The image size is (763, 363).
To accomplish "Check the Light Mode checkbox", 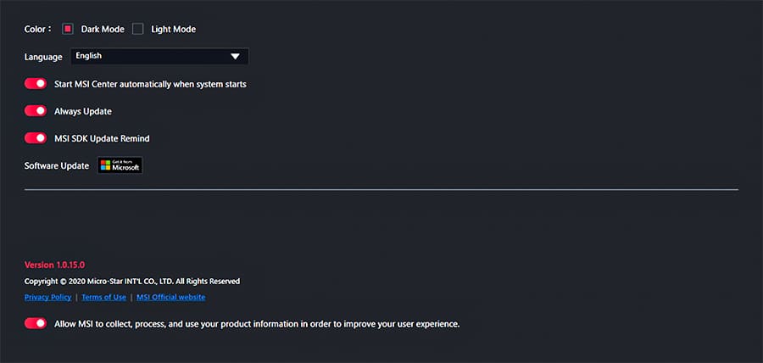I will point(138,29).
